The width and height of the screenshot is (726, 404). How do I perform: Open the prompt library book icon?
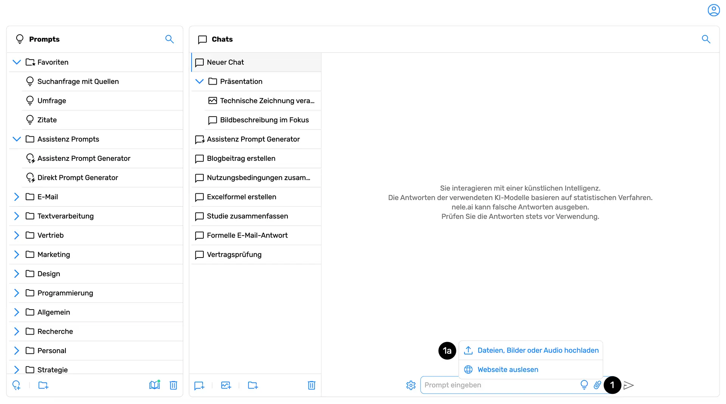(155, 385)
